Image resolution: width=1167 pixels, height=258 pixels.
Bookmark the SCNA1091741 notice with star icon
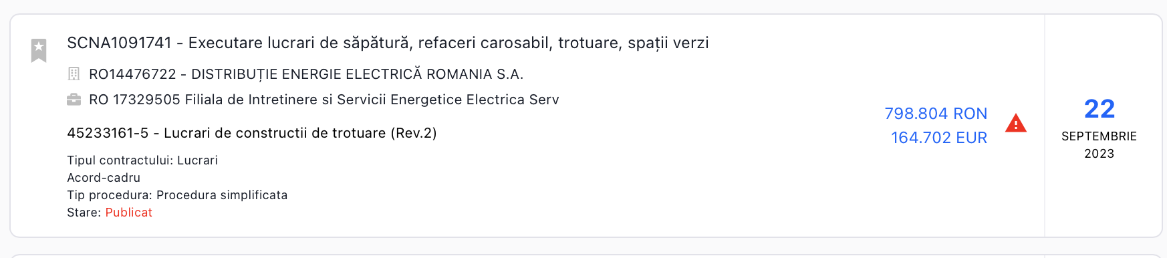(x=39, y=50)
